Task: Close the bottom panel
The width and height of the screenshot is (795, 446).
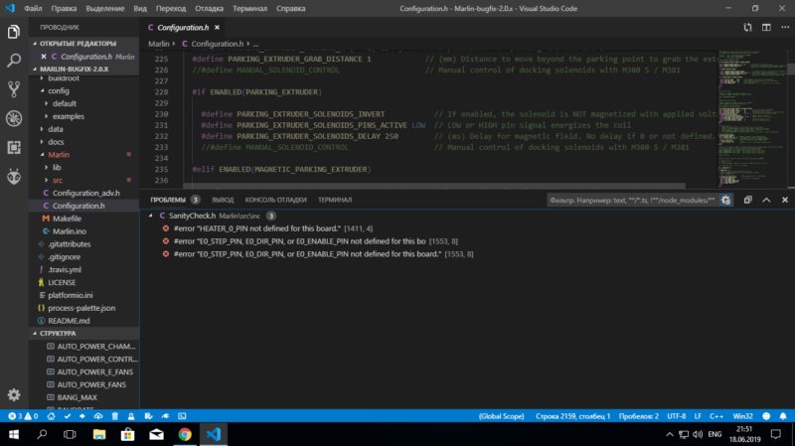Action: point(785,200)
